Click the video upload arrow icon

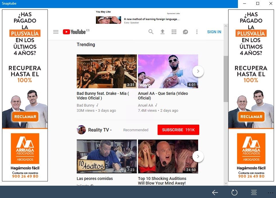pos(163,32)
